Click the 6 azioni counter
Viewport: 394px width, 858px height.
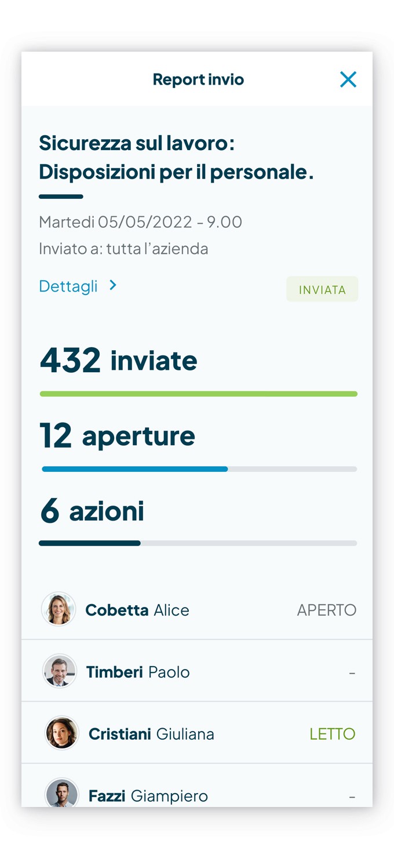92,511
